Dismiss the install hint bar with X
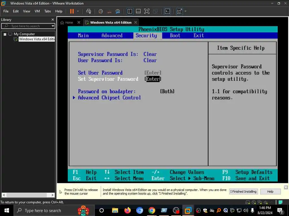This screenshot has height=216, width=289. click(x=286, y=187)
